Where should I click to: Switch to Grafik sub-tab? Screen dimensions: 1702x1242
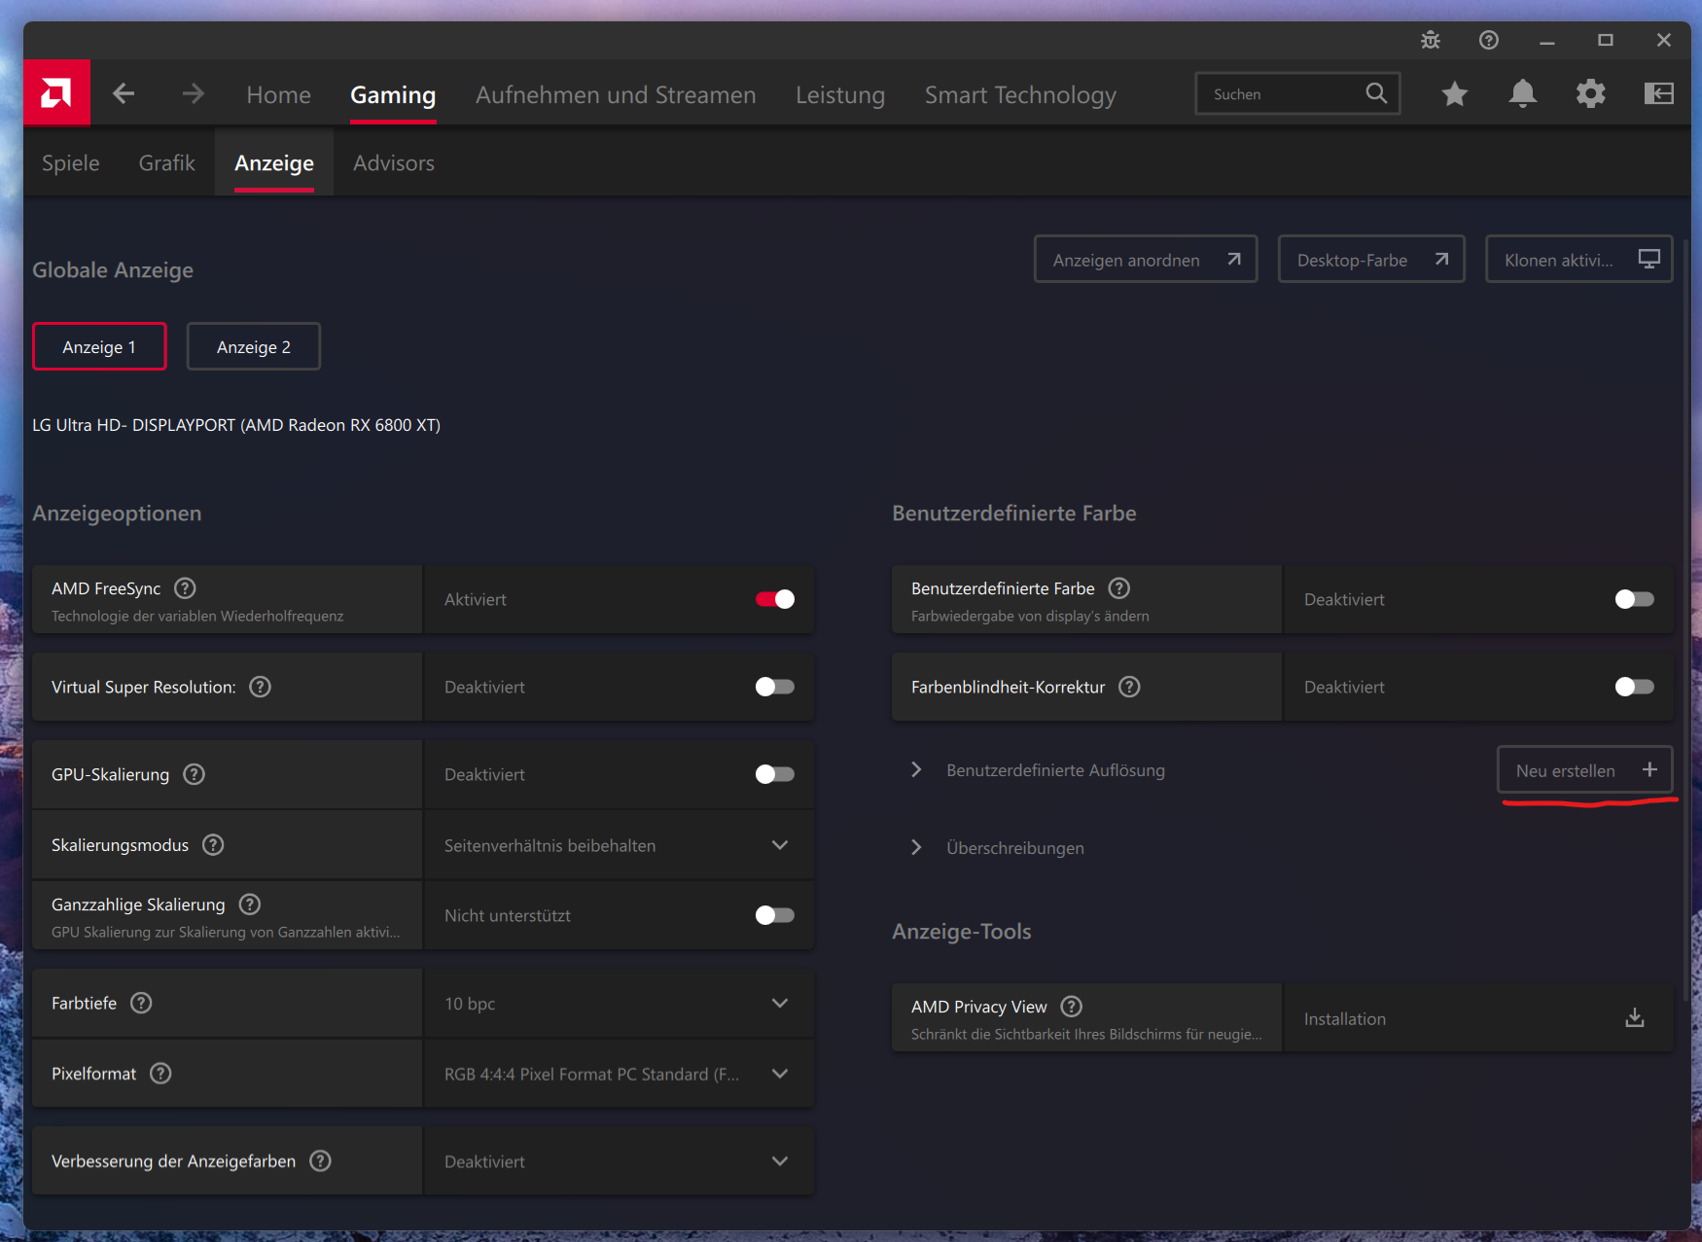(x=166, y=162)
